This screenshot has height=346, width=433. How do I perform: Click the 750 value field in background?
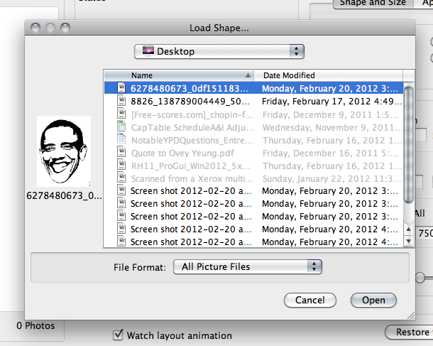coord(424,233)
